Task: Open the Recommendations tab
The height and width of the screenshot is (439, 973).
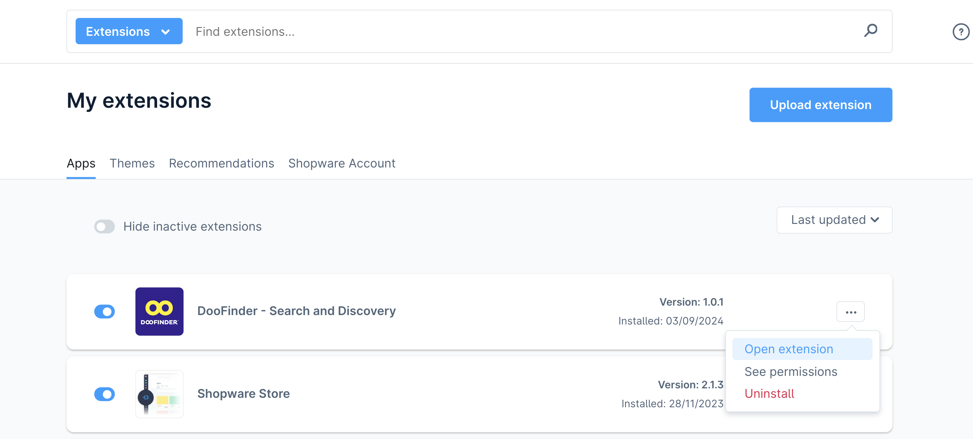Action: [x=221, y=163]
